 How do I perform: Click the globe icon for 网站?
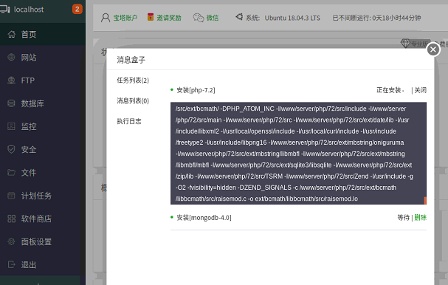tap(11, 57)
